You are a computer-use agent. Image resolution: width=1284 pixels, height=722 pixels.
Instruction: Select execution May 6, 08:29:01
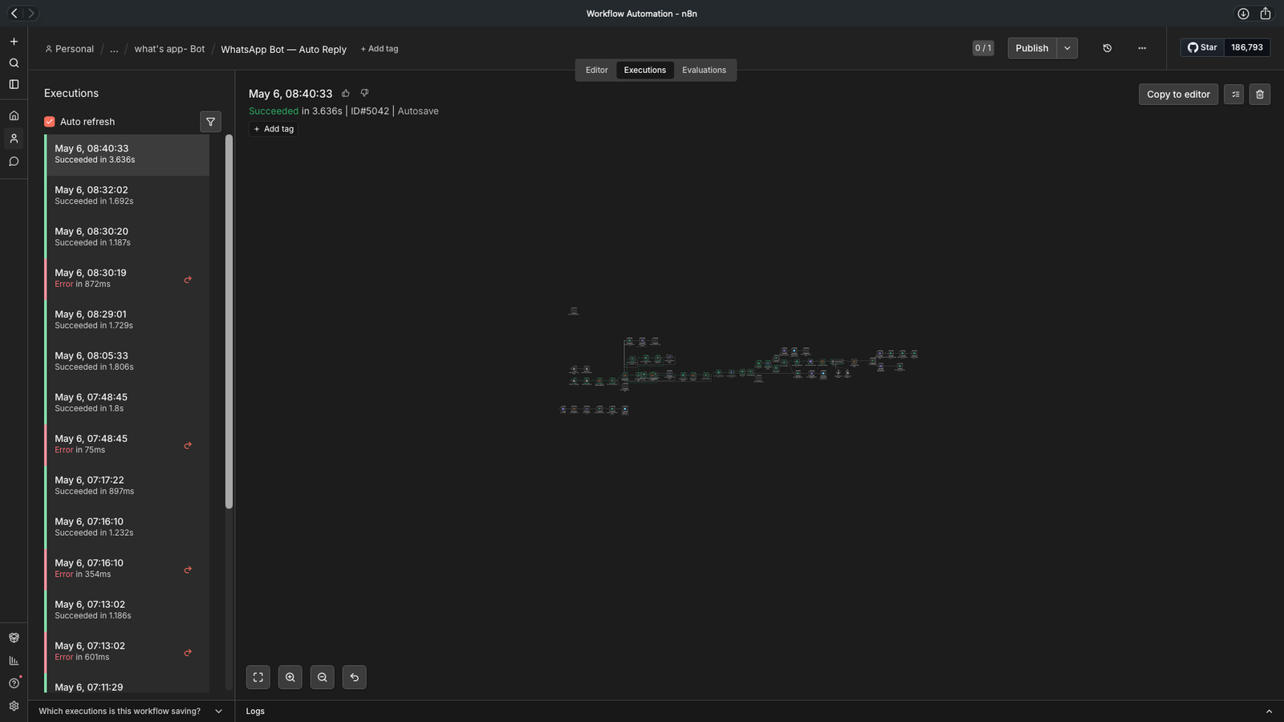[x=127, y=321]
